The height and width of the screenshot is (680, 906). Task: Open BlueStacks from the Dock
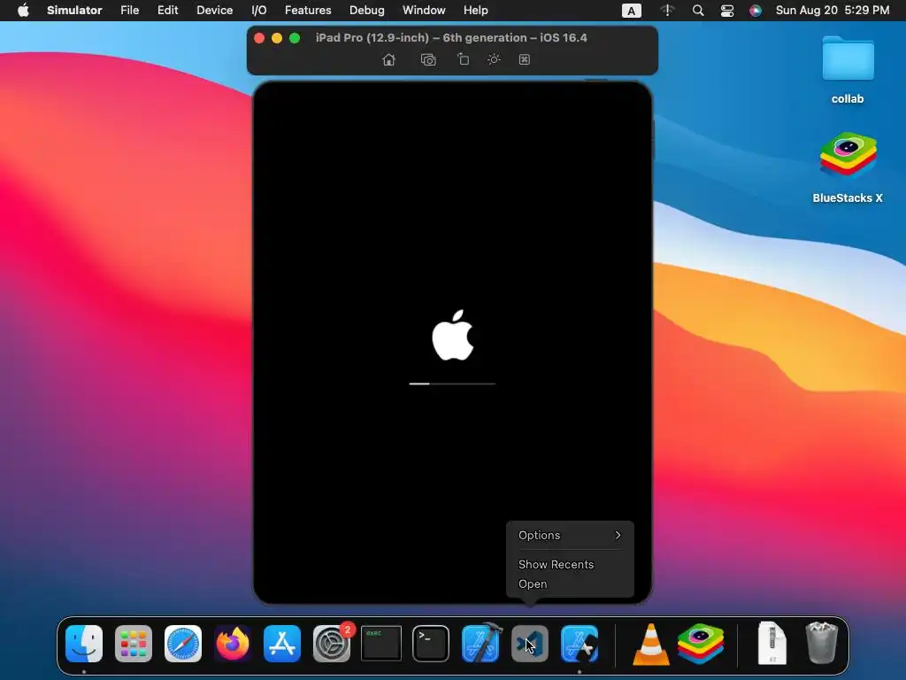701,644
